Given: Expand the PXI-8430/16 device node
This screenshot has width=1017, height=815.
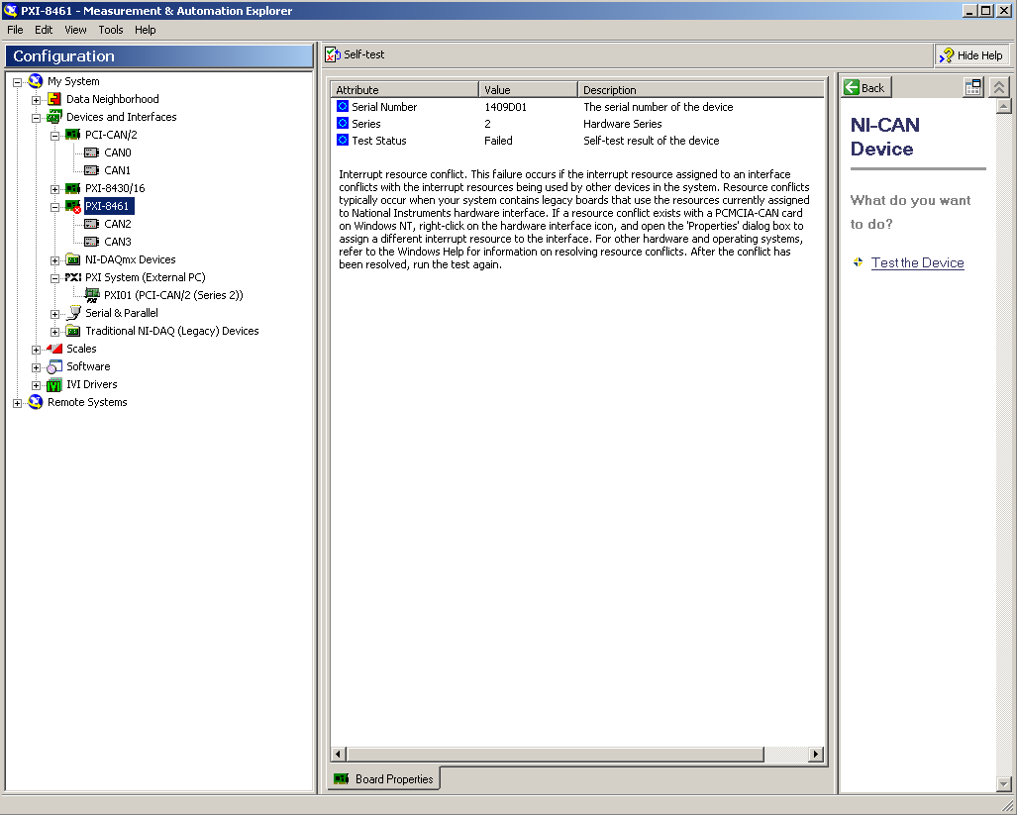Looking at the screenshot, I should click(x=55, y=188).
